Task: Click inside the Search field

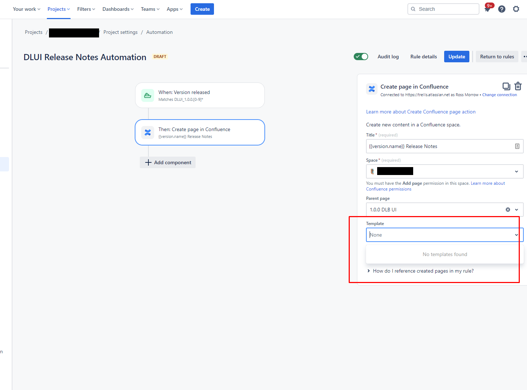Action: click(443, 9)
